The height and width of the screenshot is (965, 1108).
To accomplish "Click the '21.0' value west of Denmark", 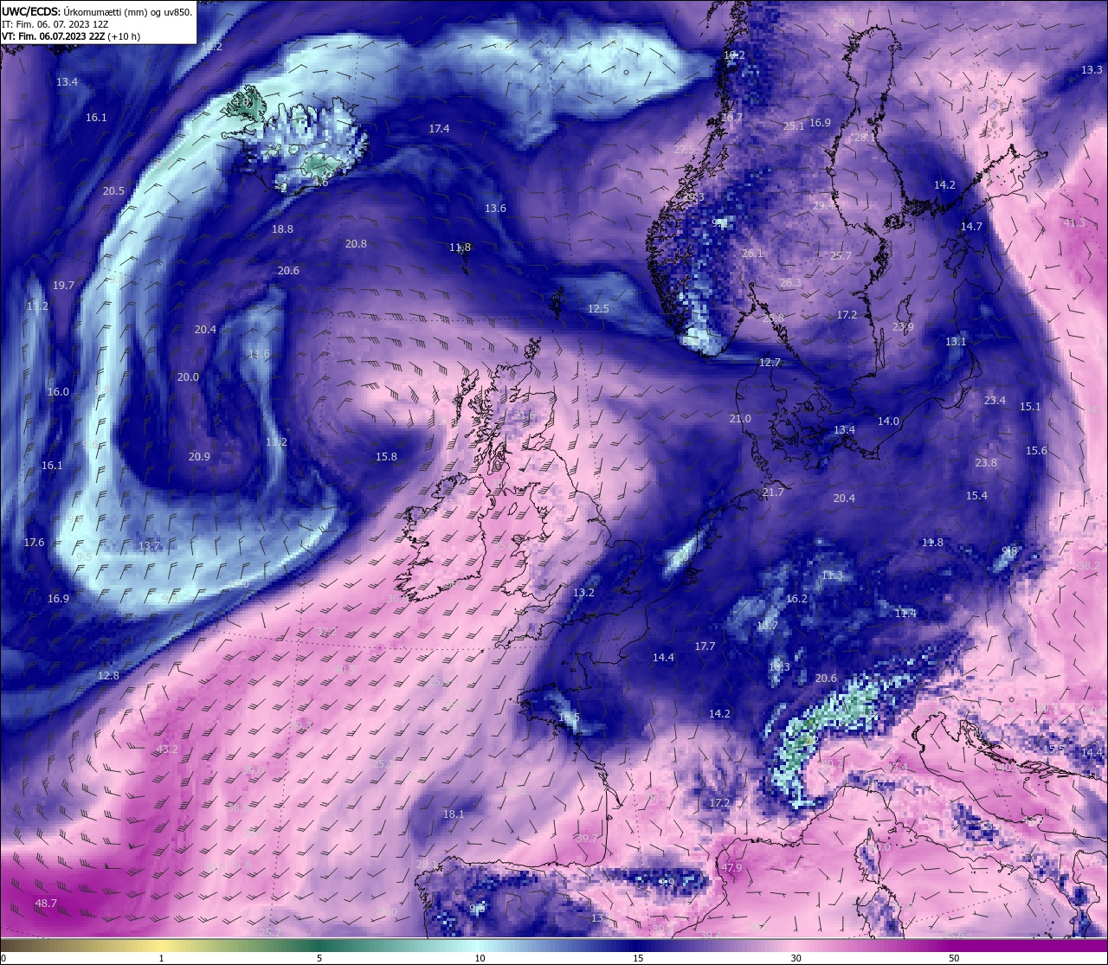I will tap(740, 419).
